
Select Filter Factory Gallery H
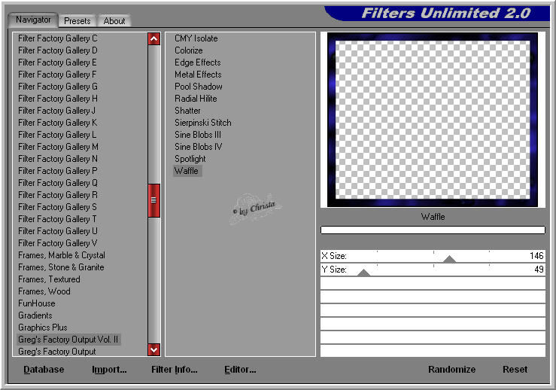tap(58, 99)
